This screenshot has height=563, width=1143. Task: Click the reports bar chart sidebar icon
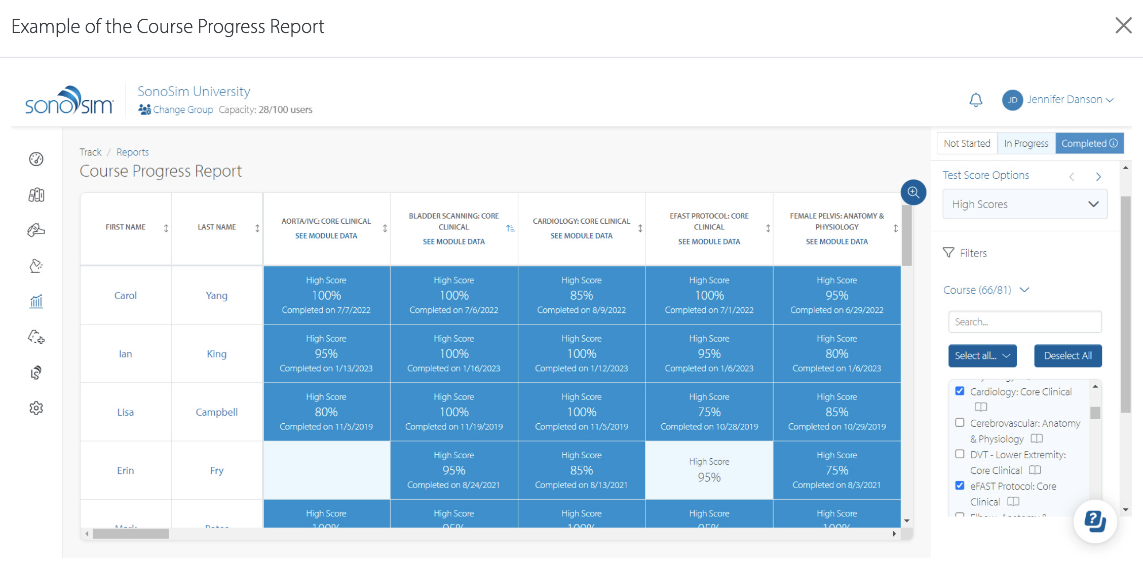(36, 302)
